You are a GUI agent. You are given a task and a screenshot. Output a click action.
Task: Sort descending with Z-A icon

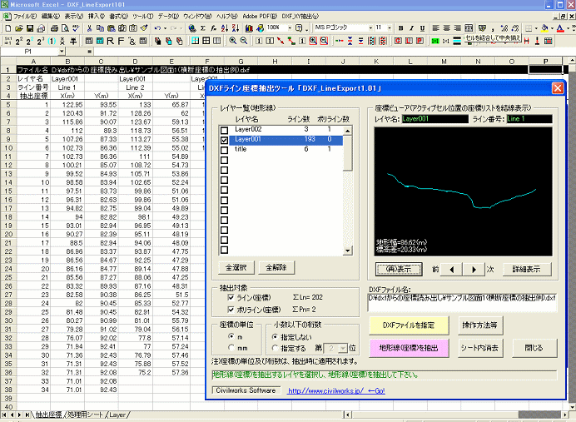[x=236, y=28]
